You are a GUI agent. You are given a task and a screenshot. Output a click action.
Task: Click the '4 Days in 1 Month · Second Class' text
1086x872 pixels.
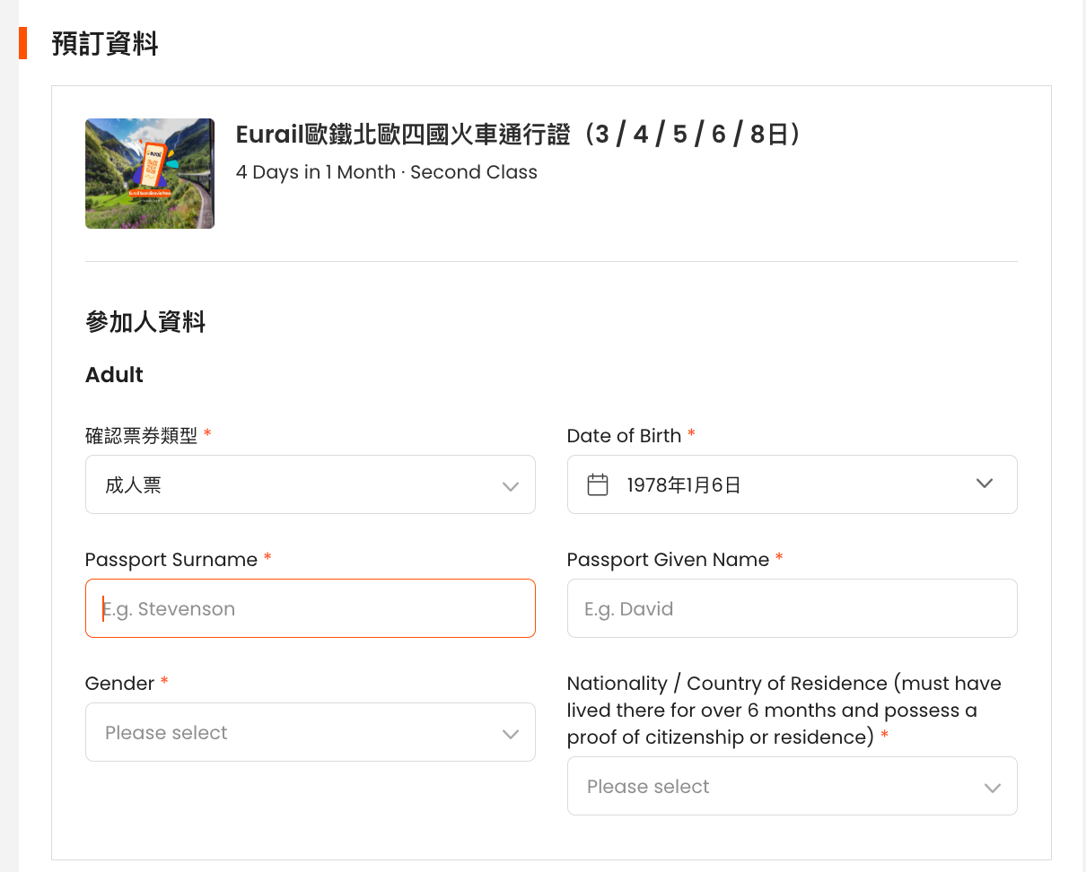[x=387, y=172]
